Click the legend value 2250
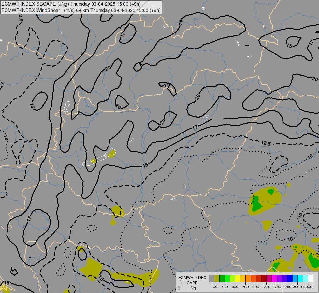The height and width of the screenshot is (293, 319). tap(287, 287)
